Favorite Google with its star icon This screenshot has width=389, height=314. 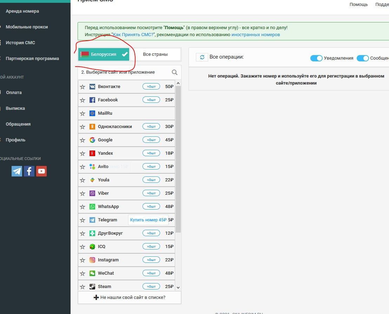coord(83,140)
